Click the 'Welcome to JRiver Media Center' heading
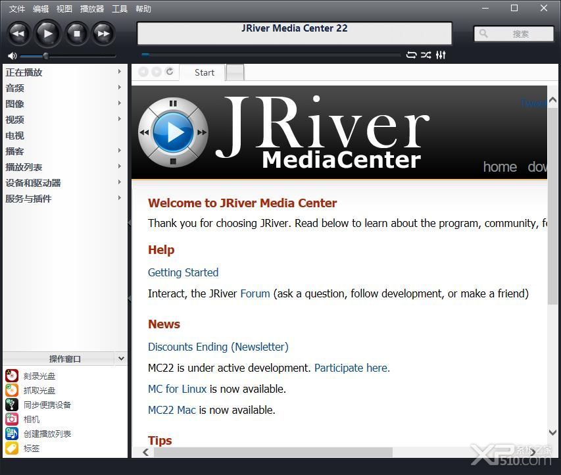 (243, 203)
